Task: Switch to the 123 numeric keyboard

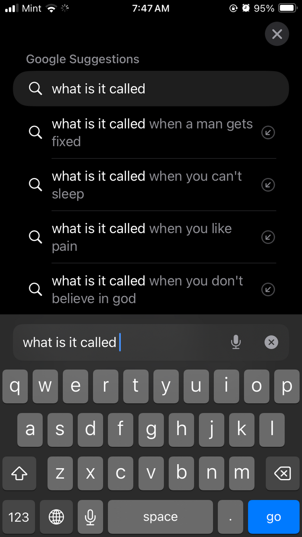Action: point(19,517)
